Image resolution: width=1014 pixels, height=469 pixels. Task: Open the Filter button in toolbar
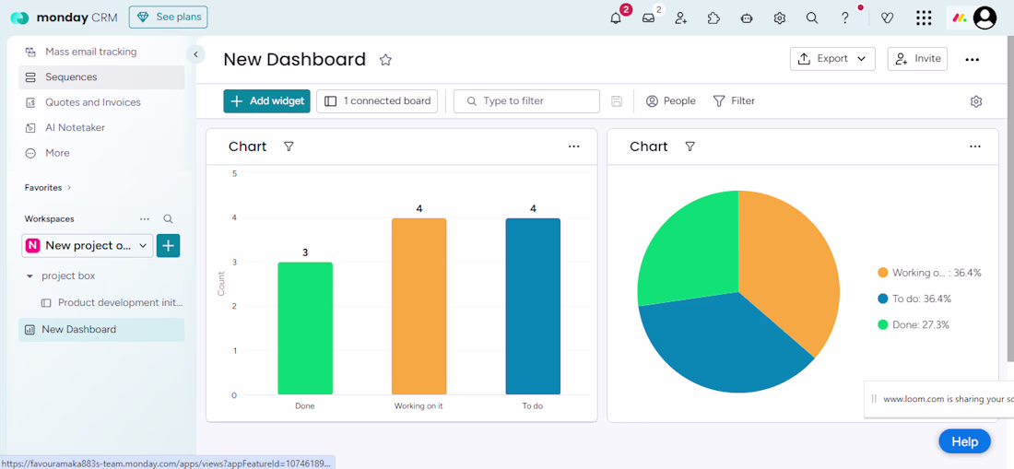(734, 101)
